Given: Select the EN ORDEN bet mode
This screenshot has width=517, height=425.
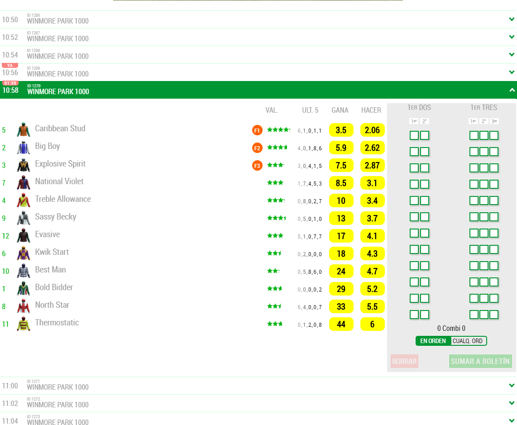Looking at the screenshot, I should pos(433,341).
